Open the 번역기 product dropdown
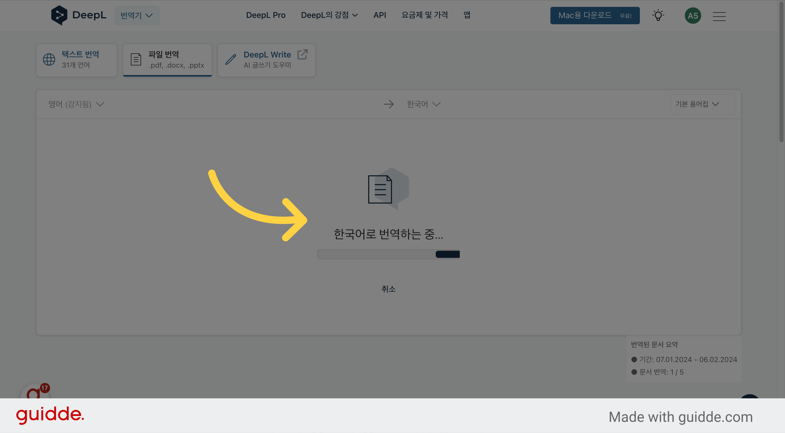Screen dimensions: 785x433 (137, 16)
